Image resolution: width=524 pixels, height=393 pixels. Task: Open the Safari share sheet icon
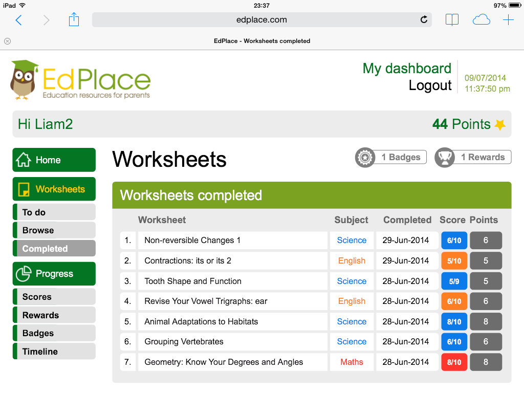click(x=74, y=19)
